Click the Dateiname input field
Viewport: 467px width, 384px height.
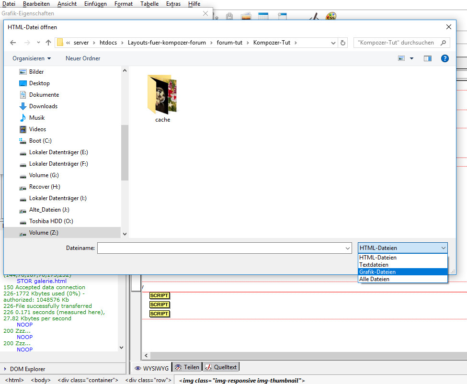pos(220,248)
